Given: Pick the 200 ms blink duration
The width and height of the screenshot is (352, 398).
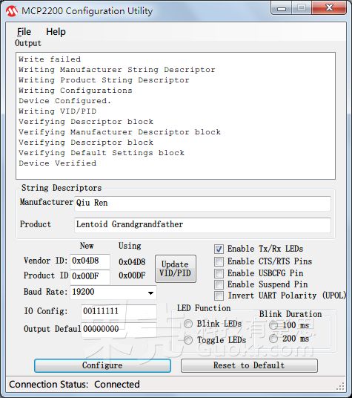Looking at the screenshot, I should [x=273, y=339].
